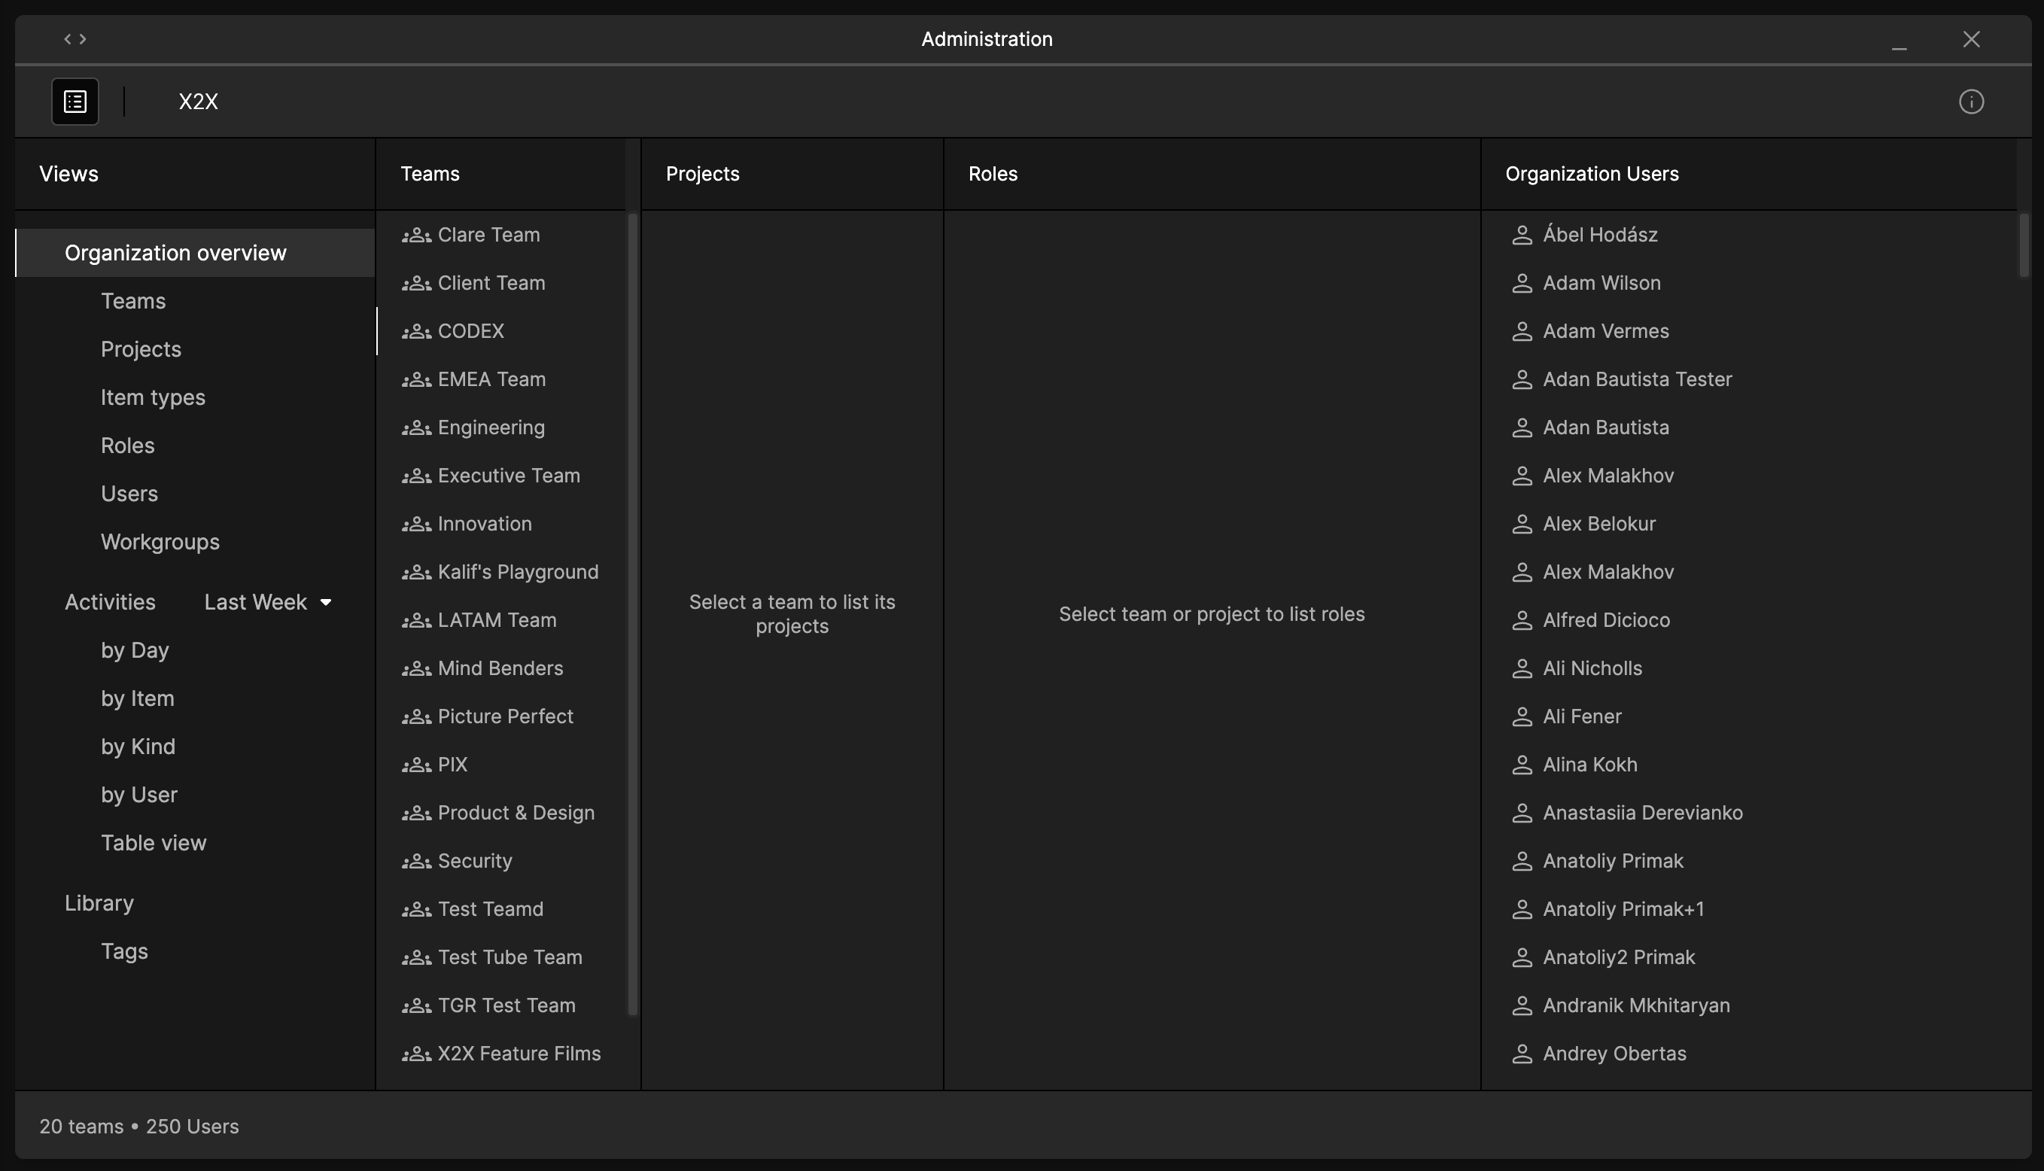The width and height of the screenshot is (2044, 1171).
Task: Click the back navigation chevron
Action: (68, 38)
